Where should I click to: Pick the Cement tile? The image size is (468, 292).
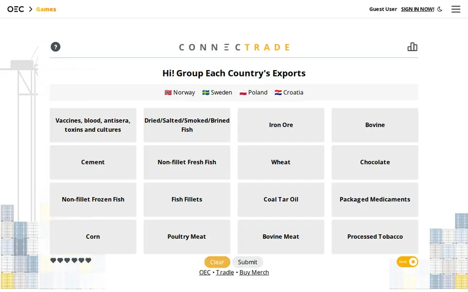pos(93,163)
